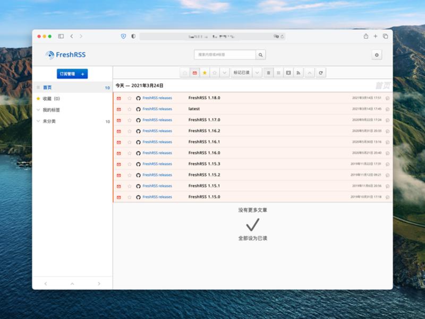
Task: Refresh feeds with reload icon
Action: pyautogui.click(x=321, y=73)
